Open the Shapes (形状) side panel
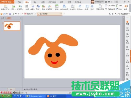131x98 pixels. 127,42
